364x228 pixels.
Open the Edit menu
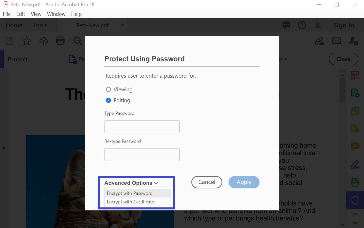20,14
